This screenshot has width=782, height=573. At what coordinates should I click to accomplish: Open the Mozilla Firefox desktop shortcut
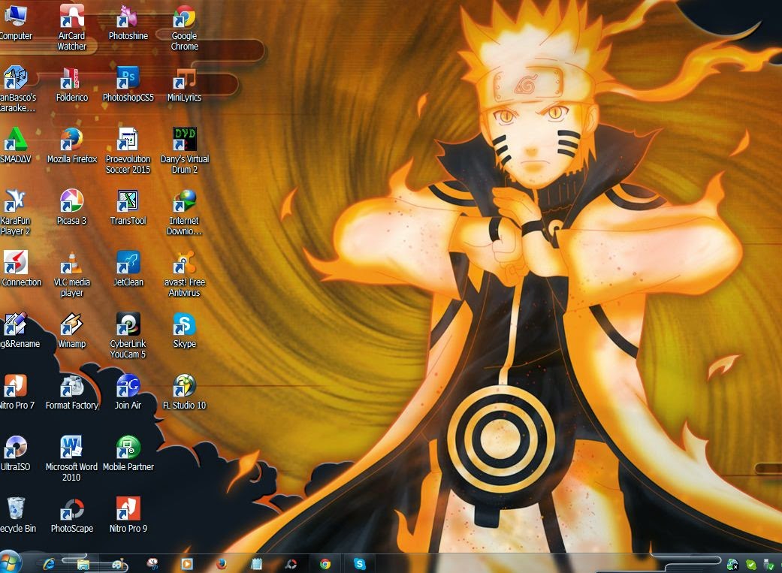[72, 145]
